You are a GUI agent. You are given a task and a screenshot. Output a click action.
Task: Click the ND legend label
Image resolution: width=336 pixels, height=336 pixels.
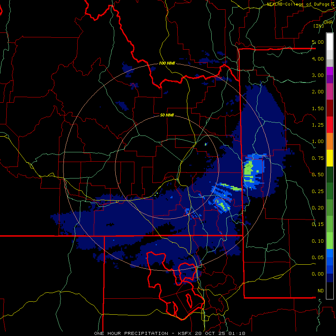tap(321, 291)
